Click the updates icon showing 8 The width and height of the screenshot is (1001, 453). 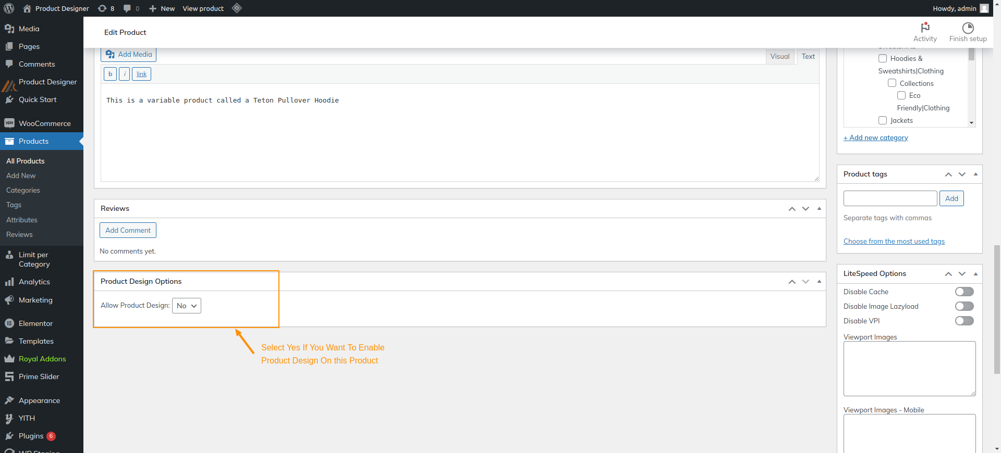point(102,8)
